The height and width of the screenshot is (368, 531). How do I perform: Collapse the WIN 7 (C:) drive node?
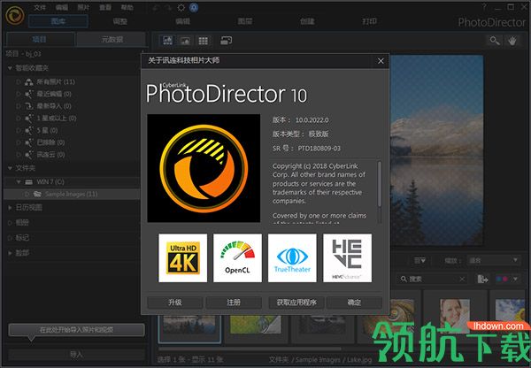[19, 182]
